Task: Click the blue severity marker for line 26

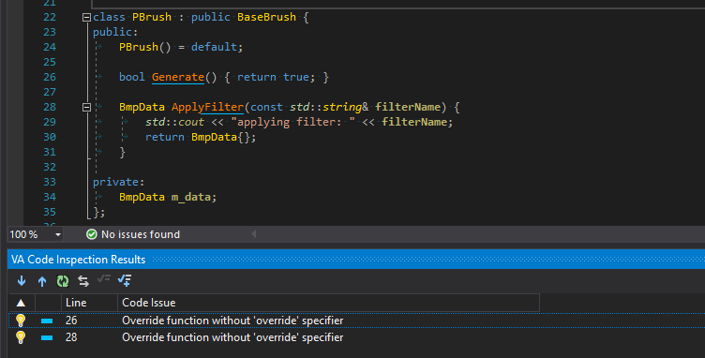Action: tap(47, 321)
